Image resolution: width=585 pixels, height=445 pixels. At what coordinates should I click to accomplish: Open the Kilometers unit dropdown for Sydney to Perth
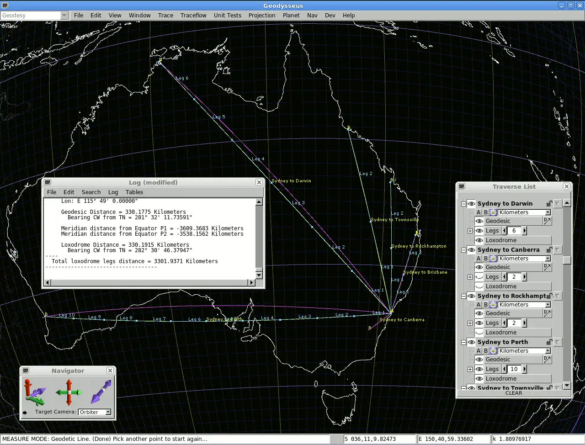click(548, 351)
